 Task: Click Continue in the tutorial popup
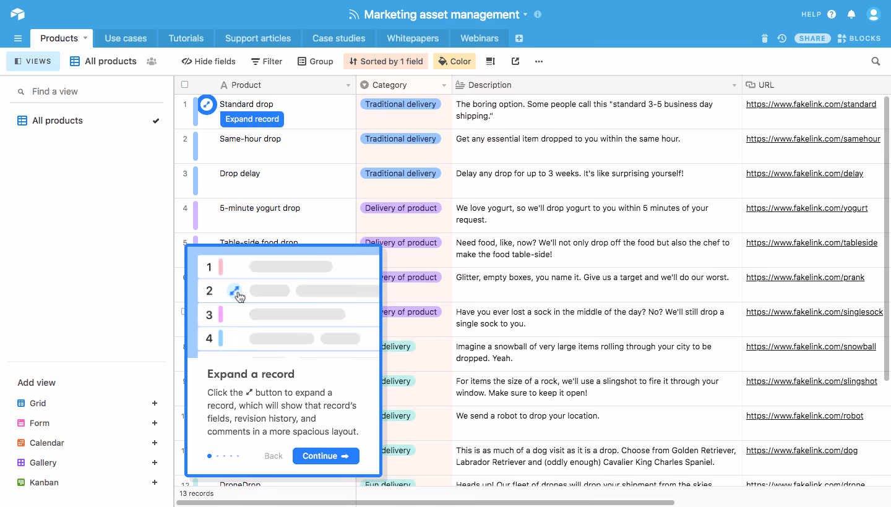click(326, 456)
